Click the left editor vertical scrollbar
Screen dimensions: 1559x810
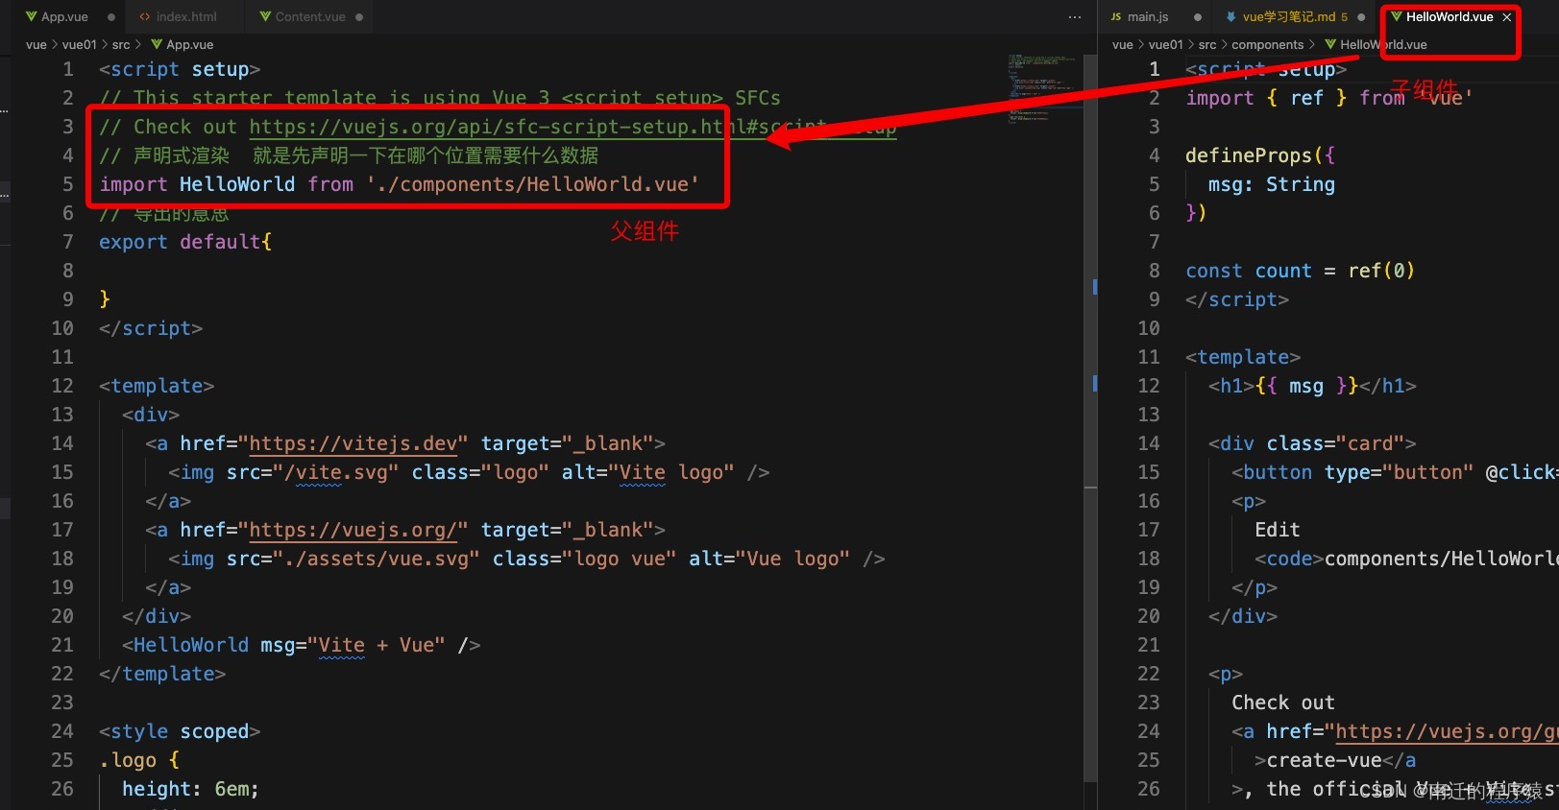tap(1090, 417)
